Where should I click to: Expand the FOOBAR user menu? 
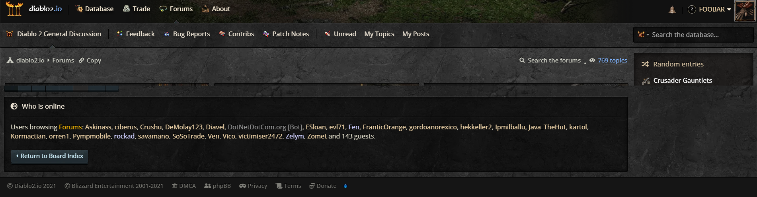click(714, 9)
